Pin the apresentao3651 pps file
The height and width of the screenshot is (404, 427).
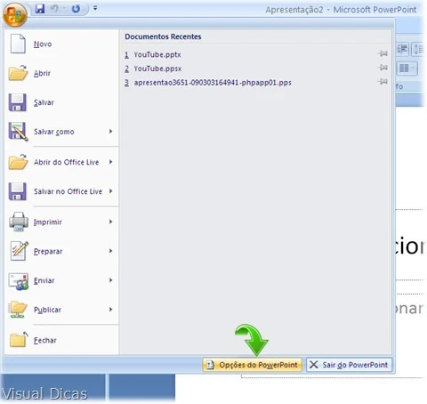pyautogui.click(x=383, y=81)
